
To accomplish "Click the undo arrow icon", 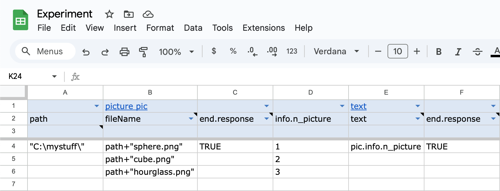I will pyautogui.click(x=86, y=52).
